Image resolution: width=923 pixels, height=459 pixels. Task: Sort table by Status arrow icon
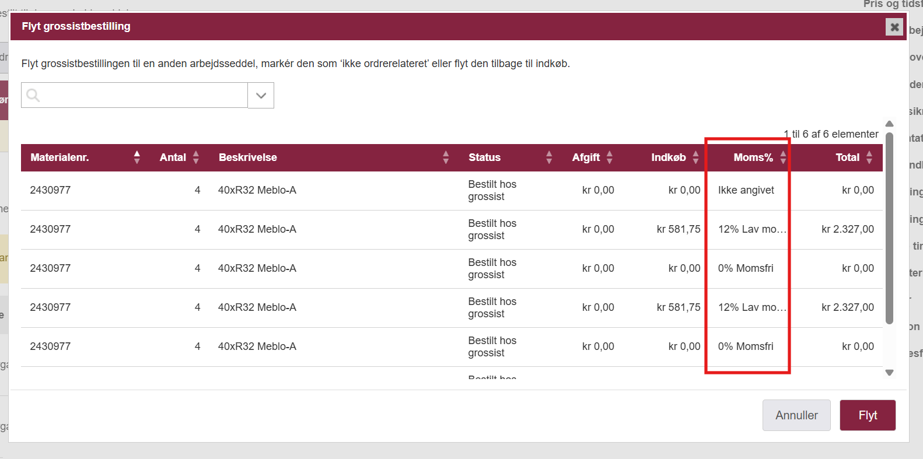549,157
